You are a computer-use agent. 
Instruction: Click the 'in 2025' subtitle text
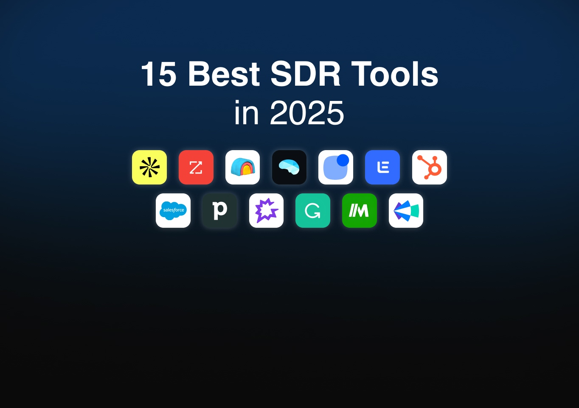coord(289,113)
